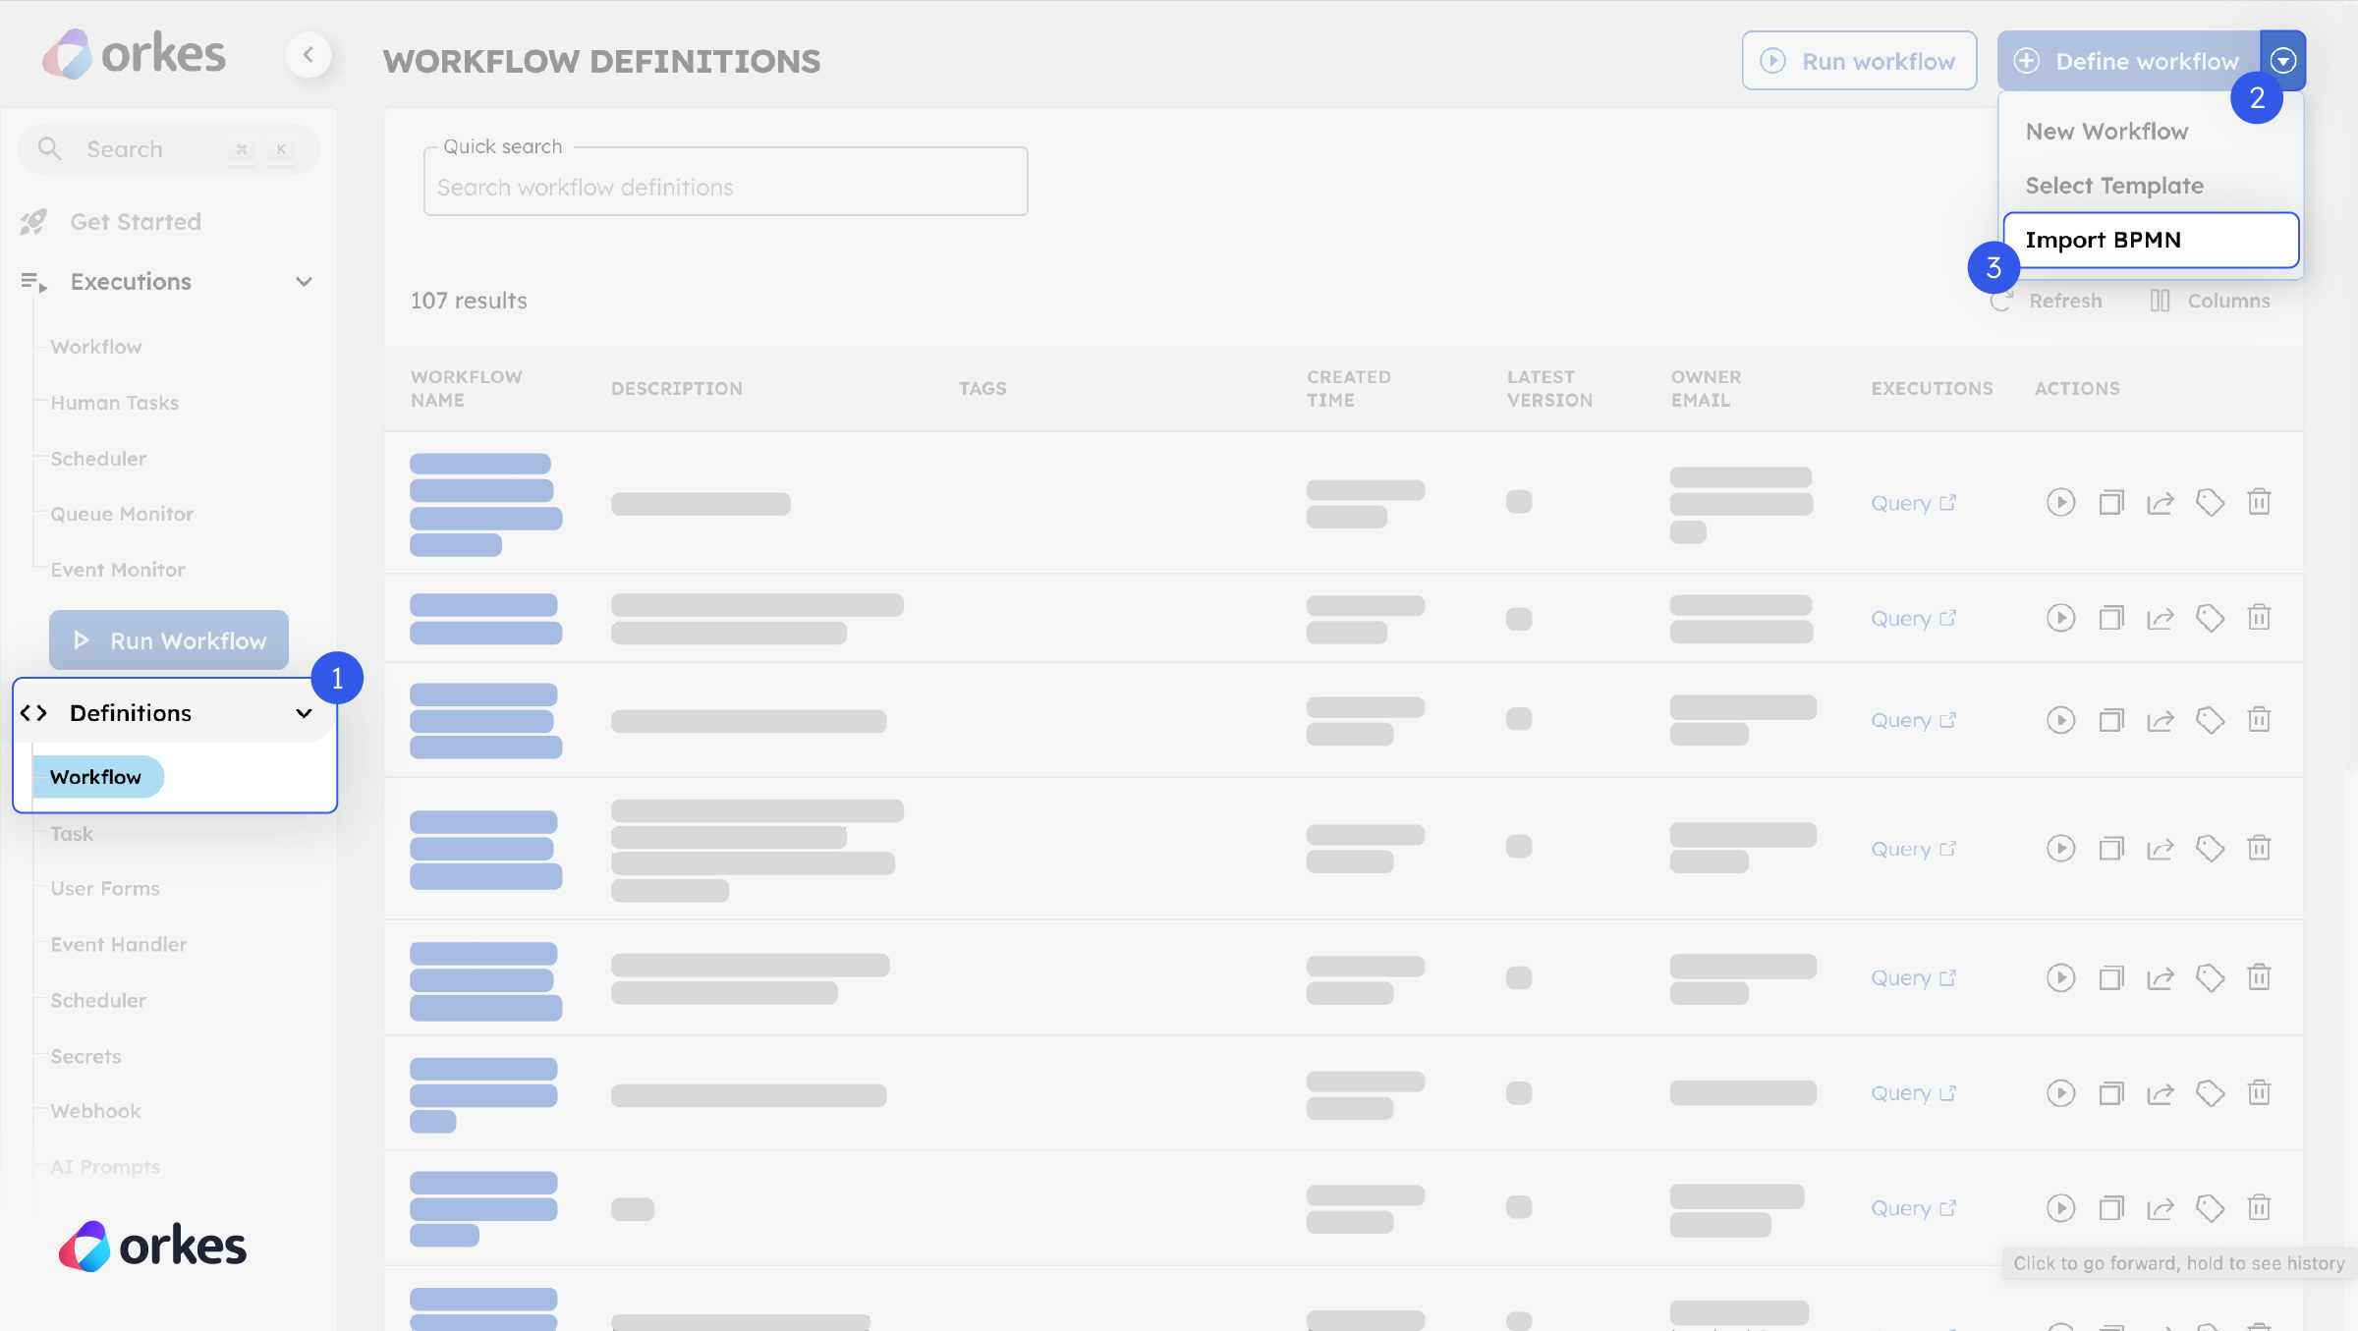
Task: Click the Run Workflow sidebar button
Action: pos(168,639)
